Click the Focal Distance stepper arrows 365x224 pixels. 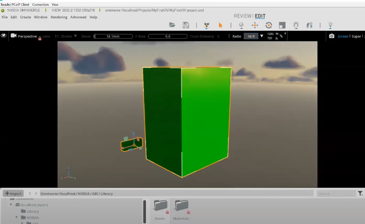(229, 36)
